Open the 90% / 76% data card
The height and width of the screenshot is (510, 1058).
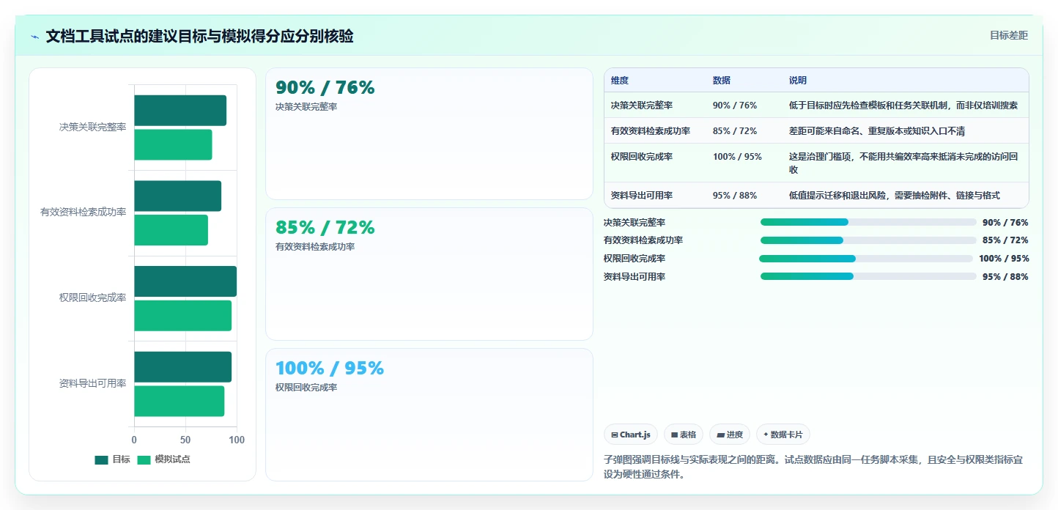point(429,133)
